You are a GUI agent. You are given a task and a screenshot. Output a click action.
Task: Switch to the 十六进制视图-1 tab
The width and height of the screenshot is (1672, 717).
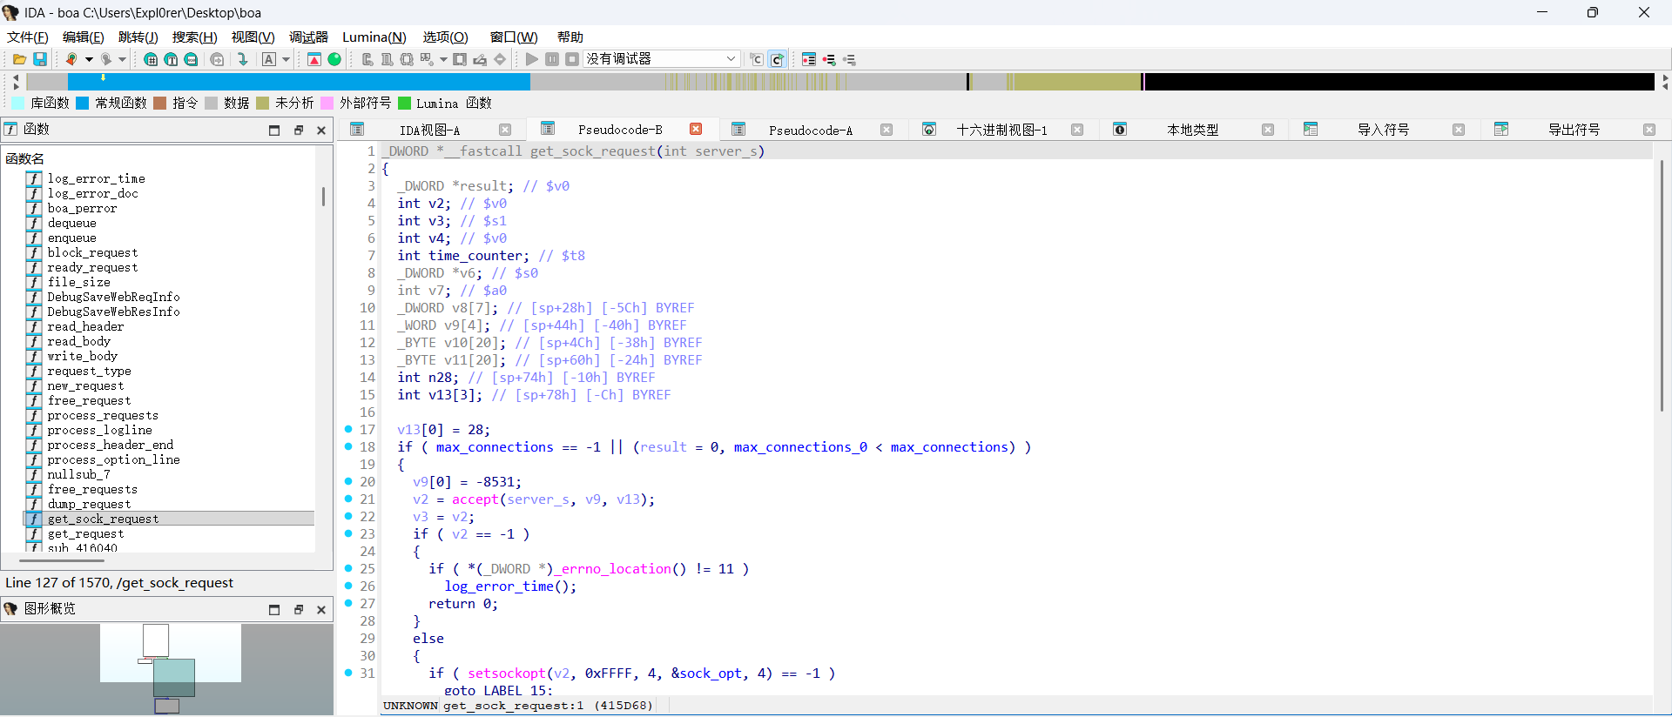pyautogui.click(x=1001, y=130)
